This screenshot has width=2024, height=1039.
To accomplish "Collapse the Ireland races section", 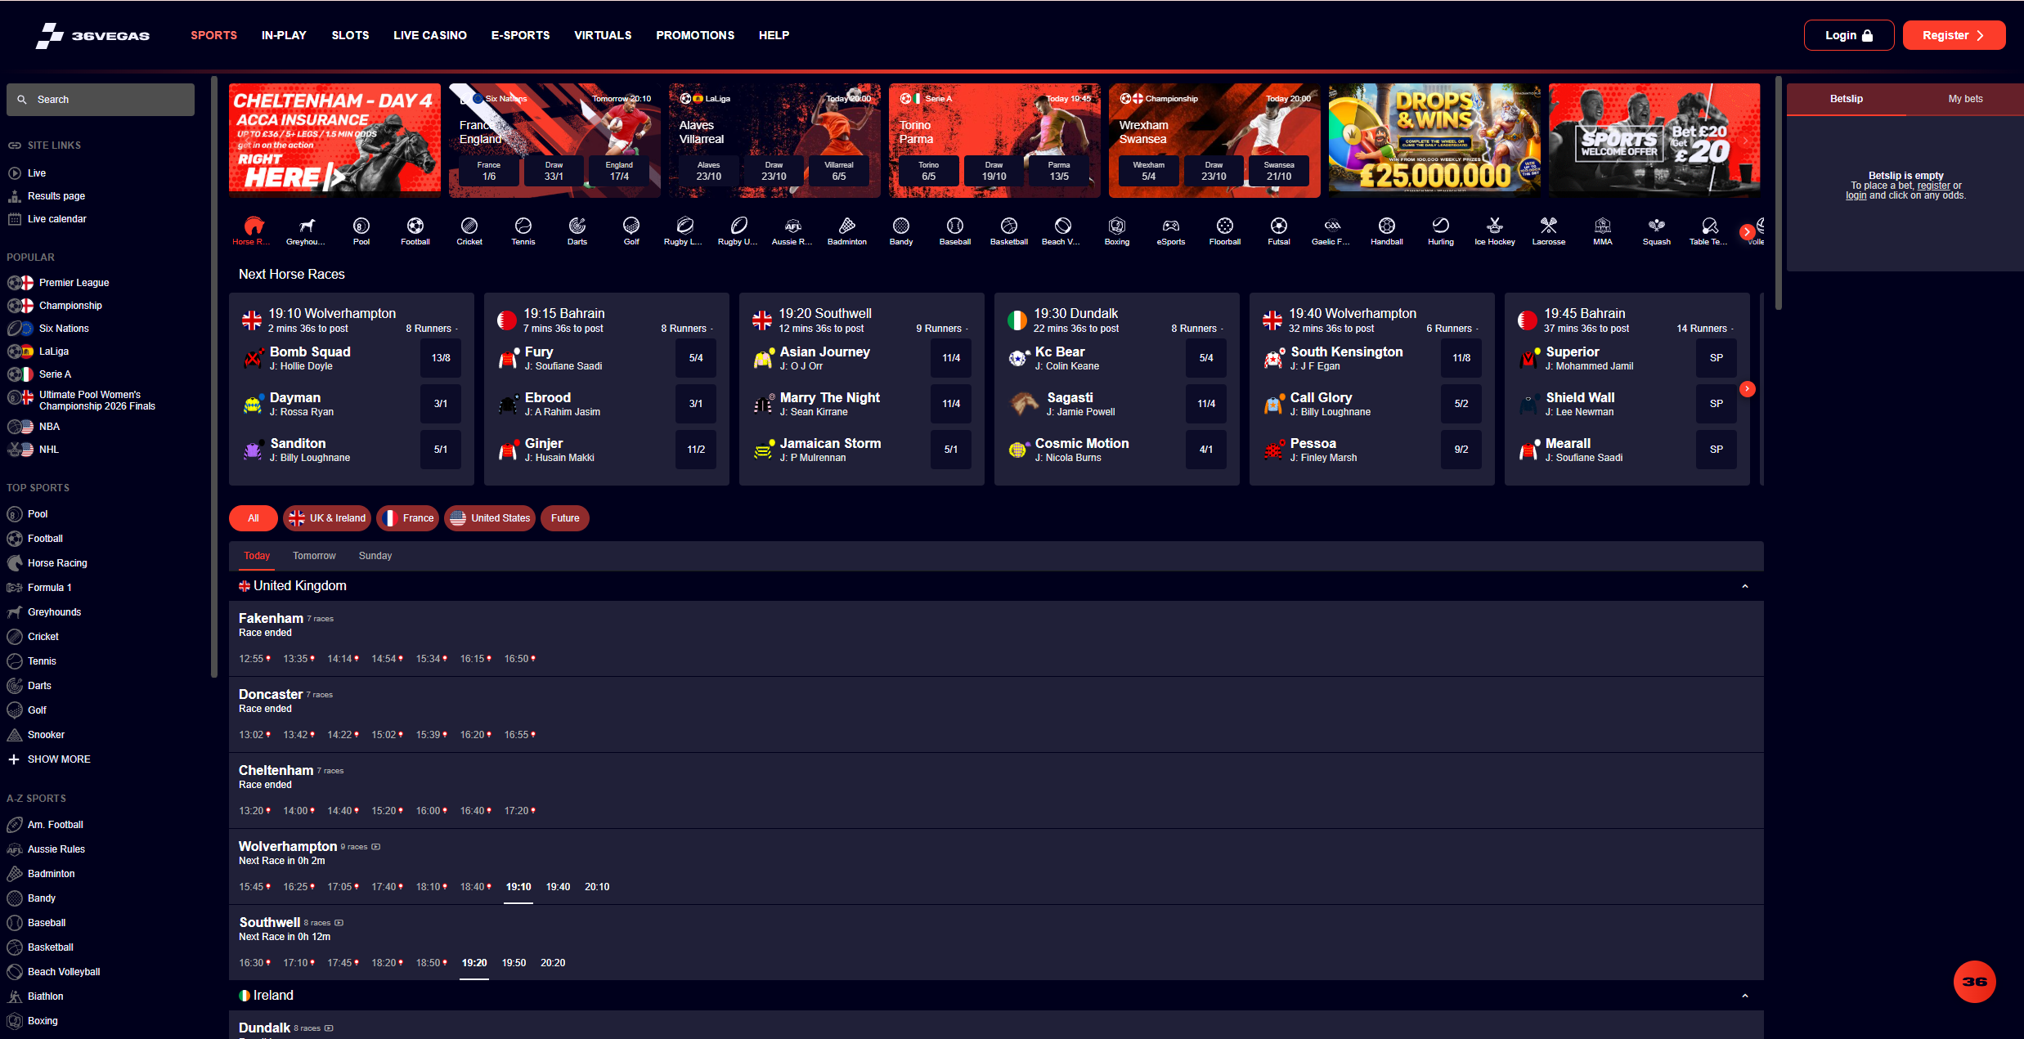I will 1745,996.
